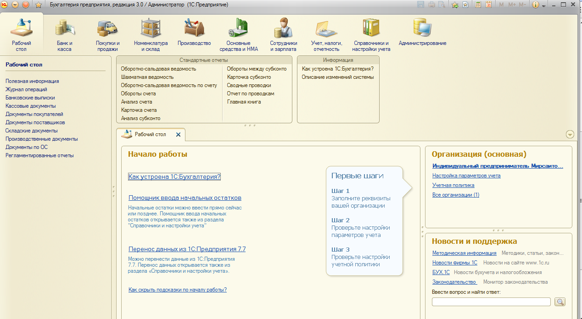Open Документы поставщиков in sidebar

tap(35, 122)
